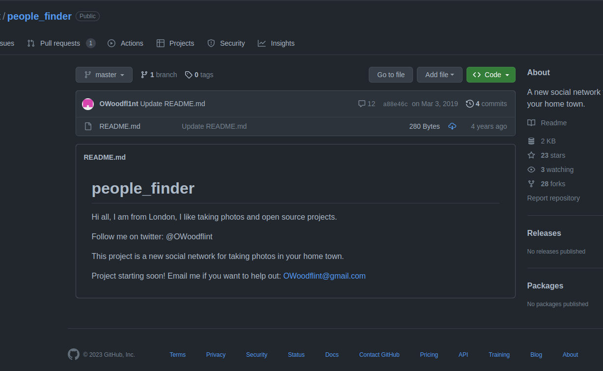The height and width of the screenshot is (371, 603).
Task: Open commit hash a88e46c
Action: [395, 104]
